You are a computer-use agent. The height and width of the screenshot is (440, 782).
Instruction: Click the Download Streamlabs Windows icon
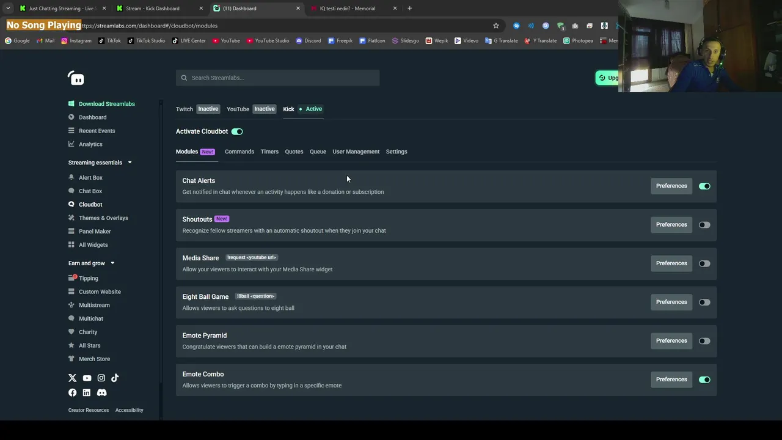point(71,104)
